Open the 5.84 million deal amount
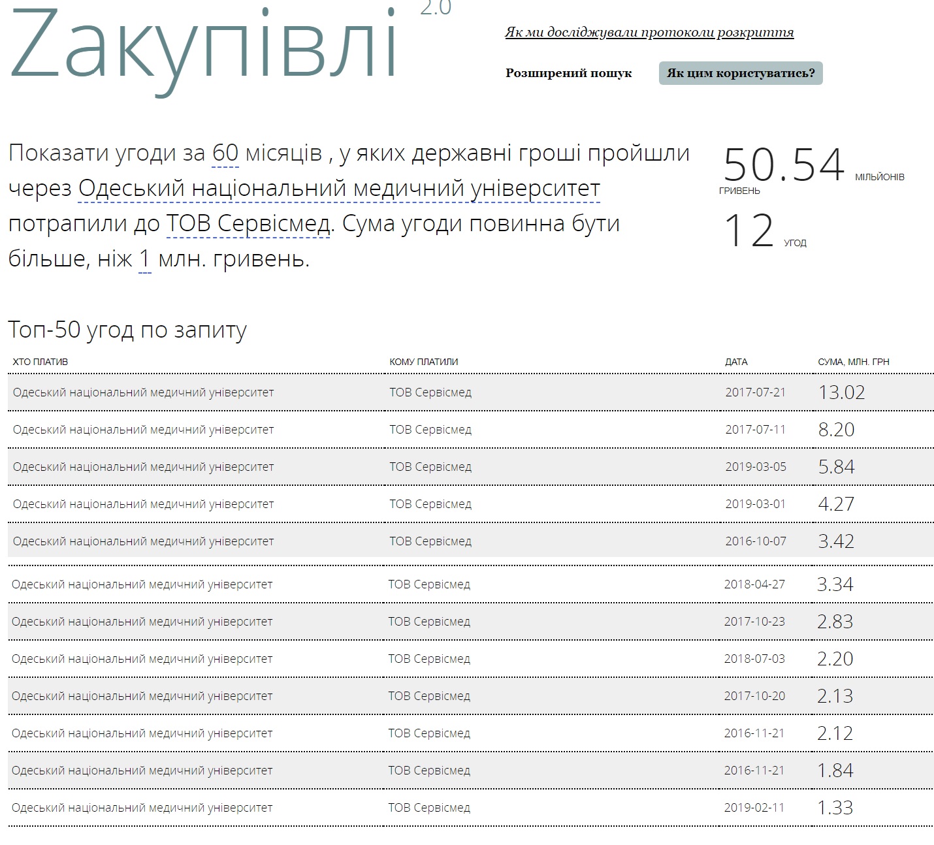934x845 pixels. click(x=836, y=467)
